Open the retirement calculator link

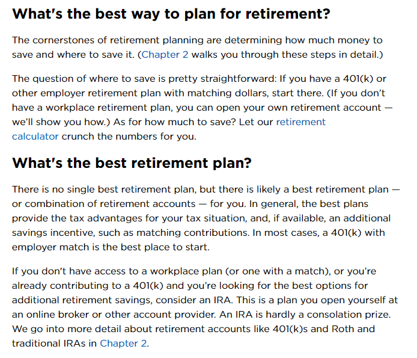coord(300,122)
